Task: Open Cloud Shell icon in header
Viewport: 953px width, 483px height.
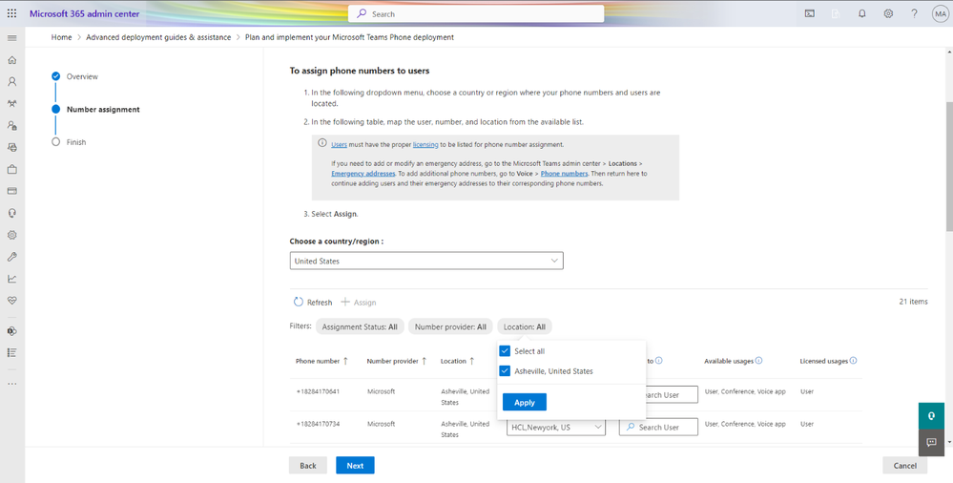Action: (810, 13)
